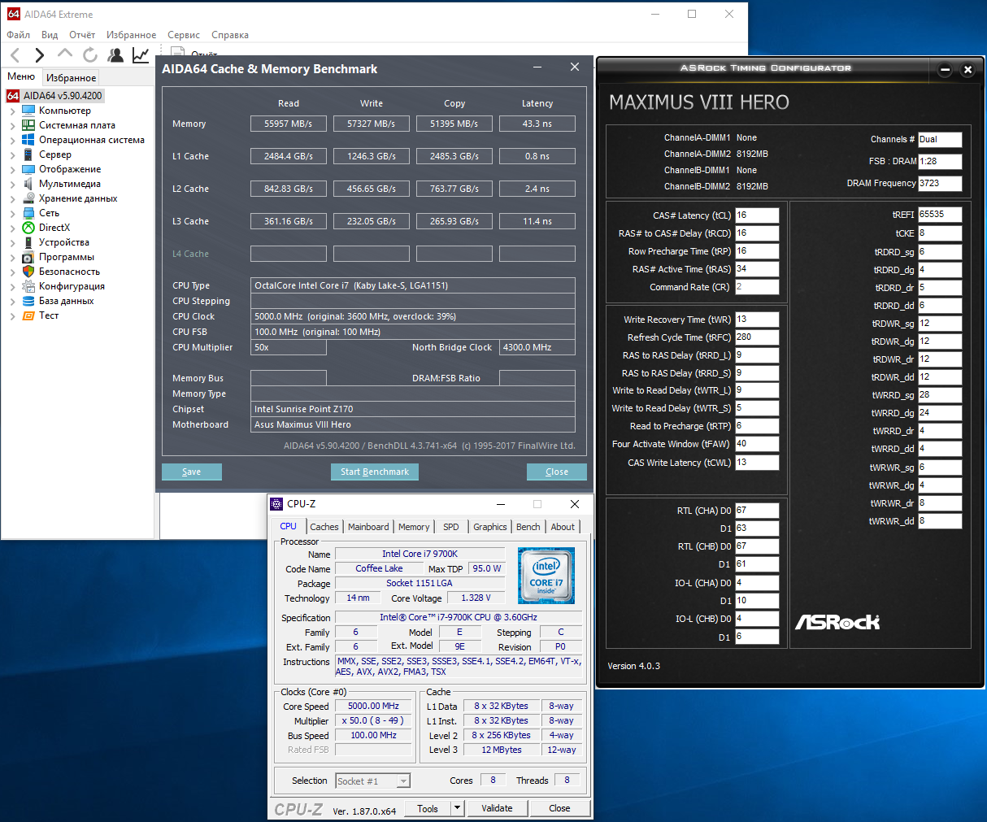Open the graph chart icon in AIDA64 toolbar

click(x=141, y=55)
